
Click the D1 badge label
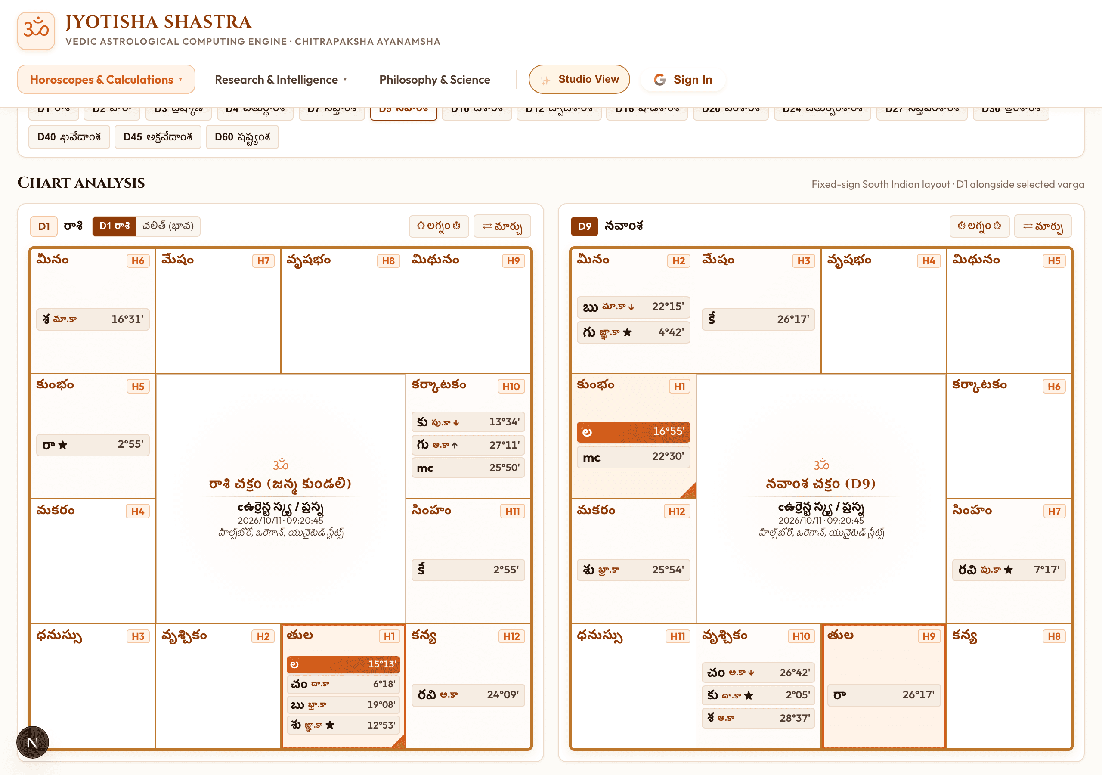click(x=44, y=226)
